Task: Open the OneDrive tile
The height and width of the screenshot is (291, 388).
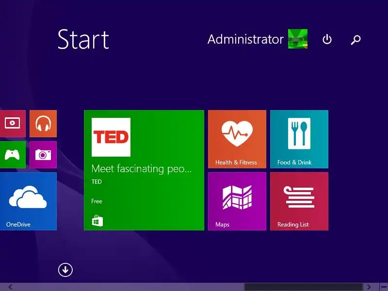Action: click(x=28, y=201)
